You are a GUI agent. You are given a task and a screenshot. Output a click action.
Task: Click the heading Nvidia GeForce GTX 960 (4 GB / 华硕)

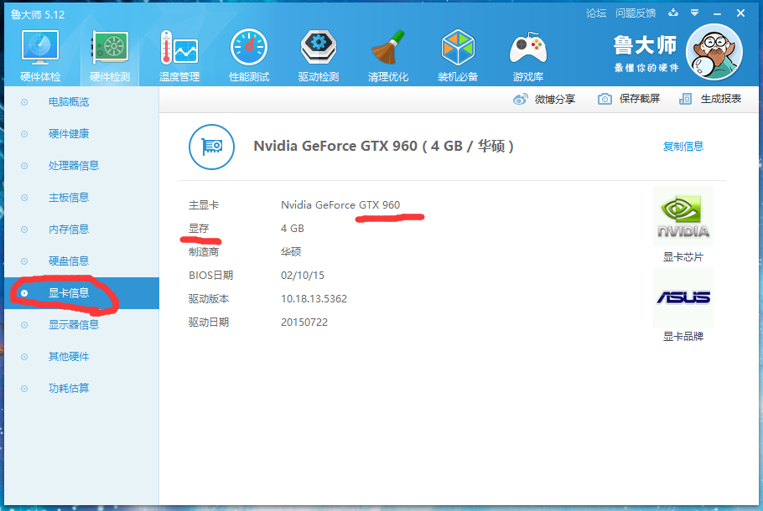click(x=383, y=147)
